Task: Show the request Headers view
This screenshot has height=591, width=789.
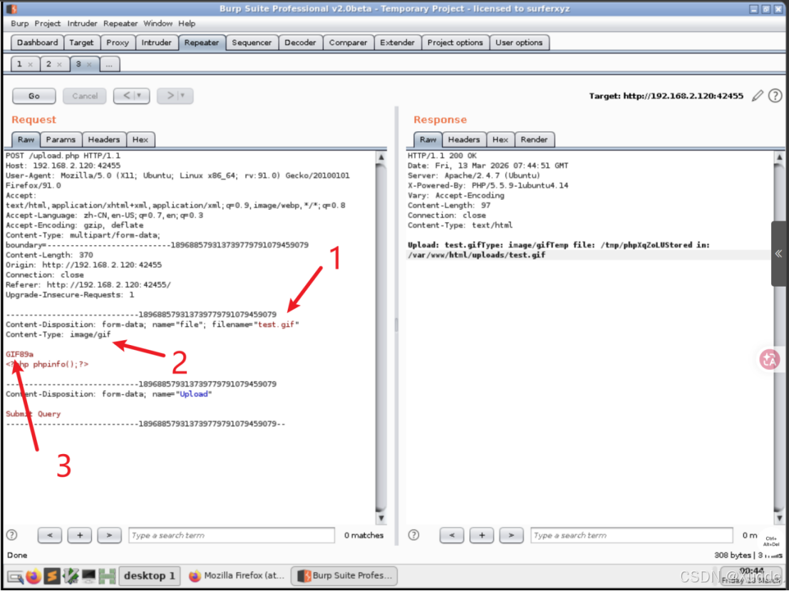Action: (x=103, y=140)
